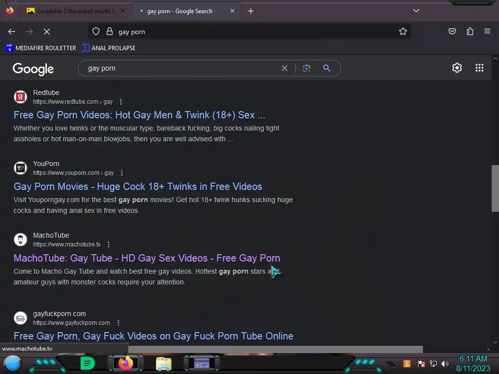Open gayfuckporn.com result more options dots
Viewport: 499px width, 374px height.
[x=118, y=323]
